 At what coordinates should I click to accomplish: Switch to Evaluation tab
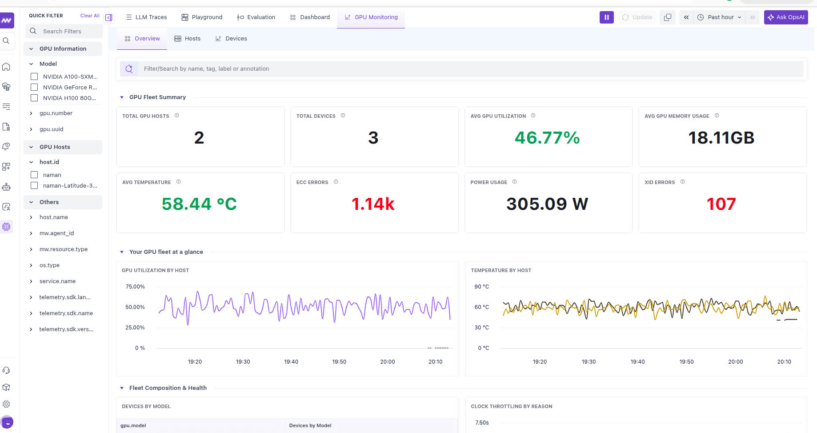coord(256,17)
